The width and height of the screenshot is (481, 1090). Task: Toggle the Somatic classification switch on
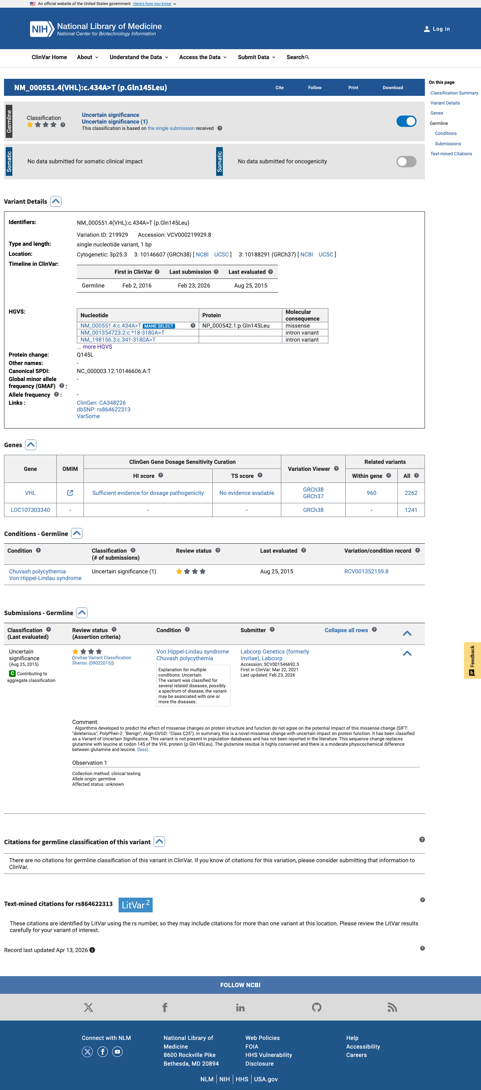pos(406,162)
